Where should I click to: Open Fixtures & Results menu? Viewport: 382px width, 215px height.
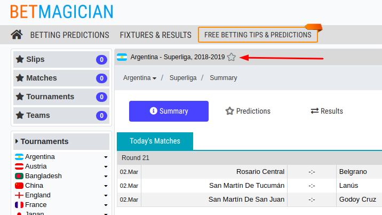click(155, 35)
